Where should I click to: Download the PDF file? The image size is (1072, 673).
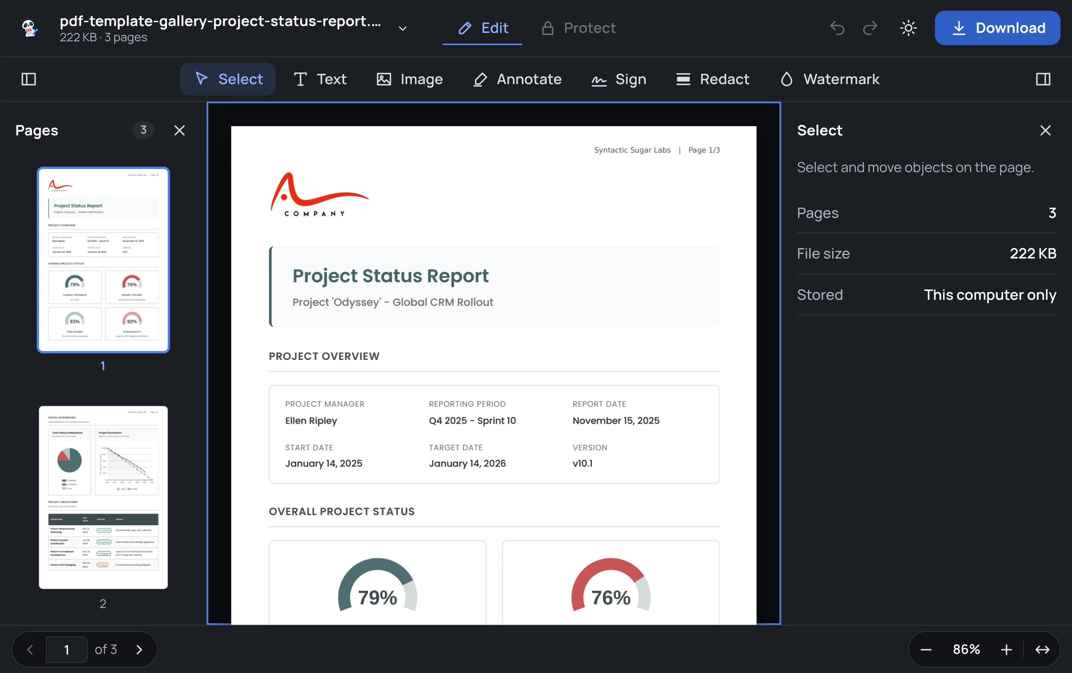tap(997, 28)
